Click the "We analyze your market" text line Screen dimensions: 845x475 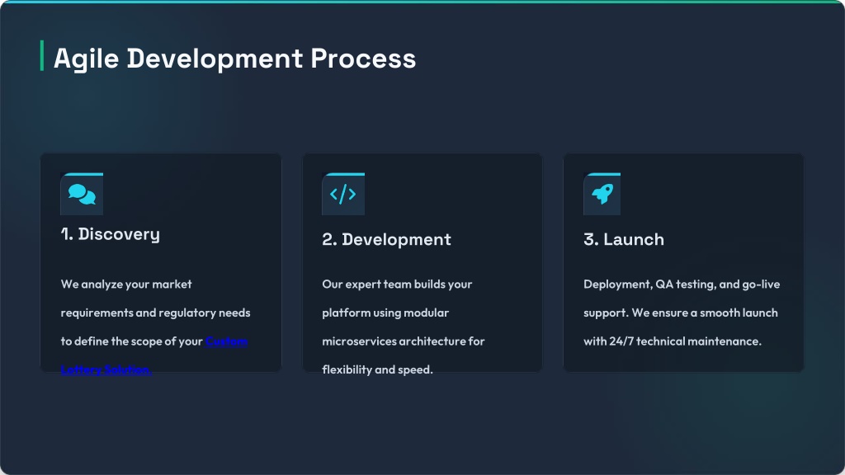[126, 285]
